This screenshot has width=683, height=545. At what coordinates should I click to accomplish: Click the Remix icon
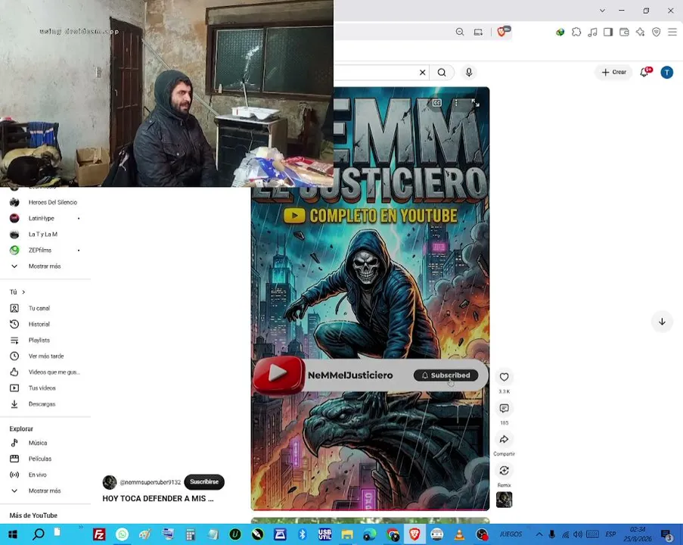(504, 471)
